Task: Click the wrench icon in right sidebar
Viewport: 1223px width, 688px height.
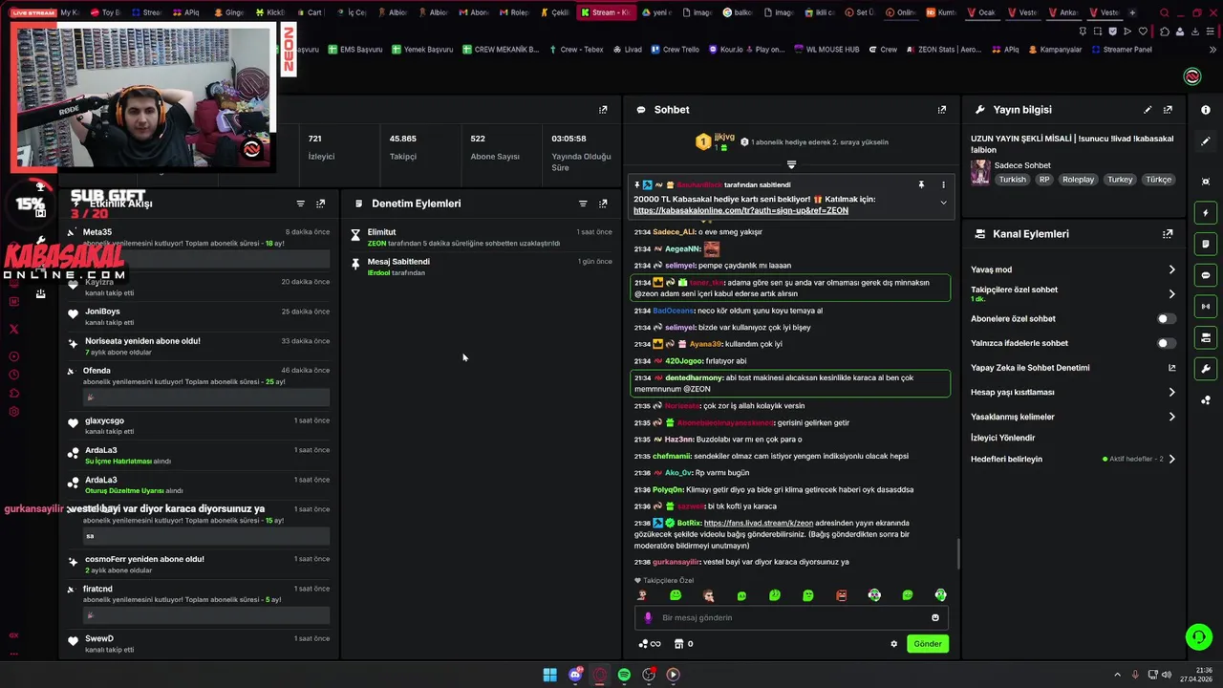Action: [1206, 369]
